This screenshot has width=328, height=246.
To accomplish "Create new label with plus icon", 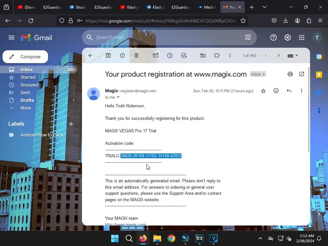I will (x=71, y=124).
